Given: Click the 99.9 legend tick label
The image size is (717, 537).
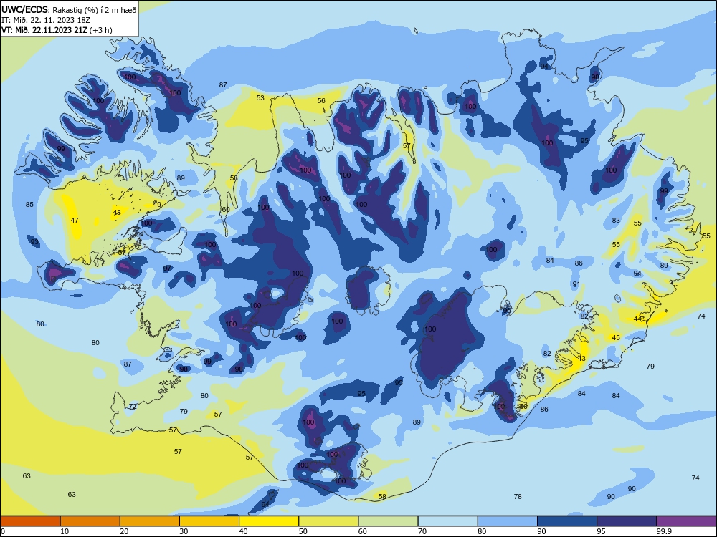Looking at the screenshot, I should (x=664, y=531).
